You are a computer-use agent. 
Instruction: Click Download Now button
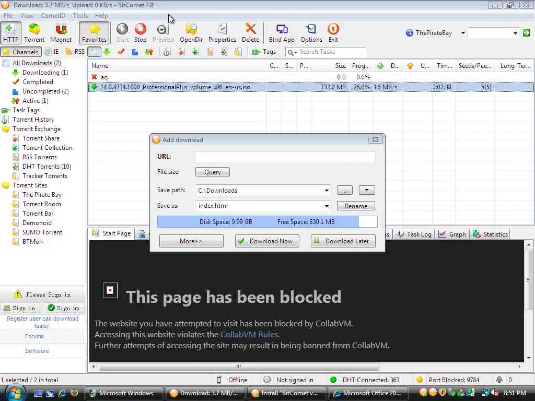click(x=267, y=241)
